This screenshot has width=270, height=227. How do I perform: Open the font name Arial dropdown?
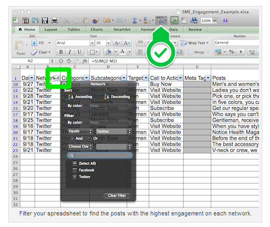point(92,43)
